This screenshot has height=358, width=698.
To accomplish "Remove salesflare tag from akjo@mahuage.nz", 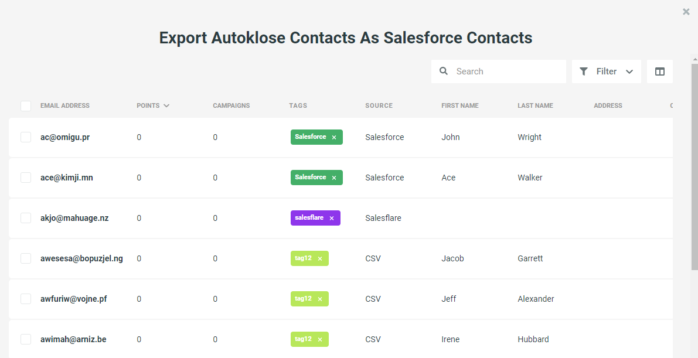I will (332, 218).
